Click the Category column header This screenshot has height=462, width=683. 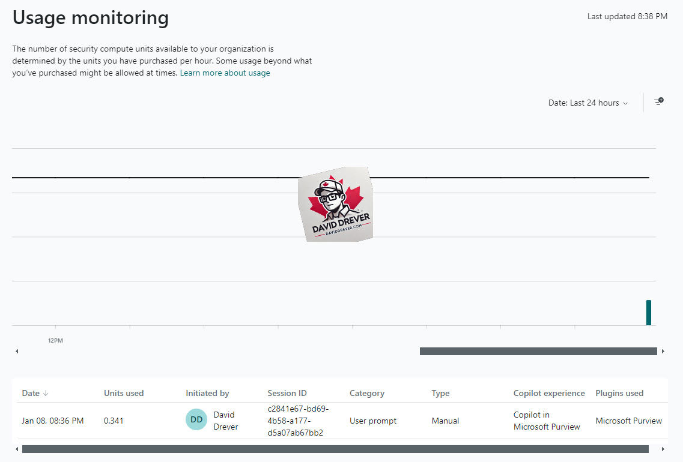click(x=367, y=393)
